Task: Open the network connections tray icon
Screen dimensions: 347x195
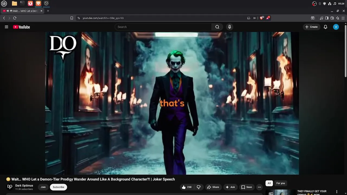Action: [x=330, y=4]
